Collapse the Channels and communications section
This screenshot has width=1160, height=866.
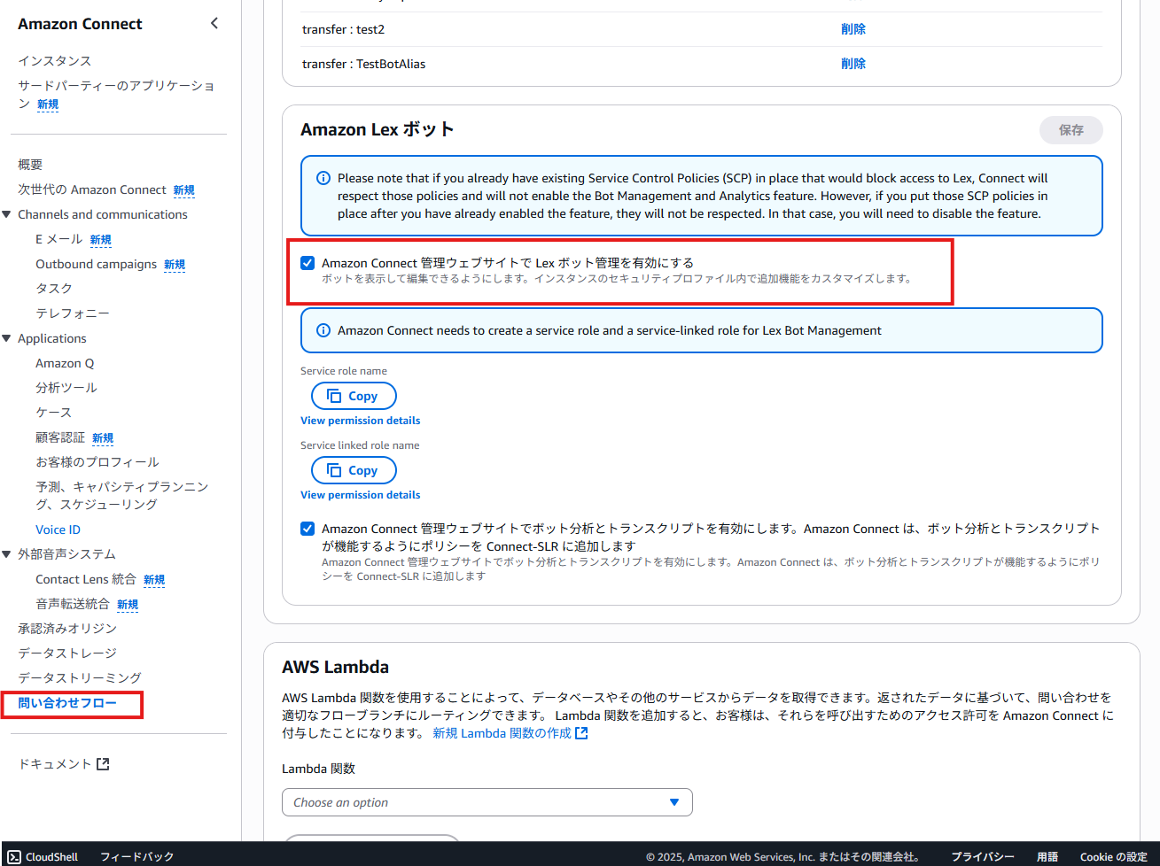pos(7,214)
